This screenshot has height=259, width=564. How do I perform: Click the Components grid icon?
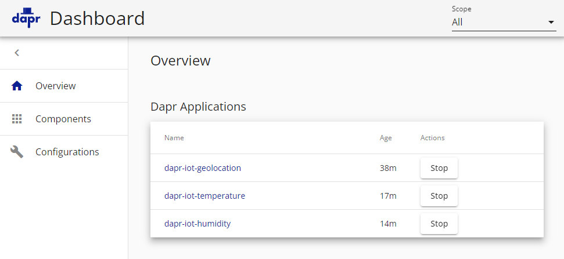coord(17,119)
